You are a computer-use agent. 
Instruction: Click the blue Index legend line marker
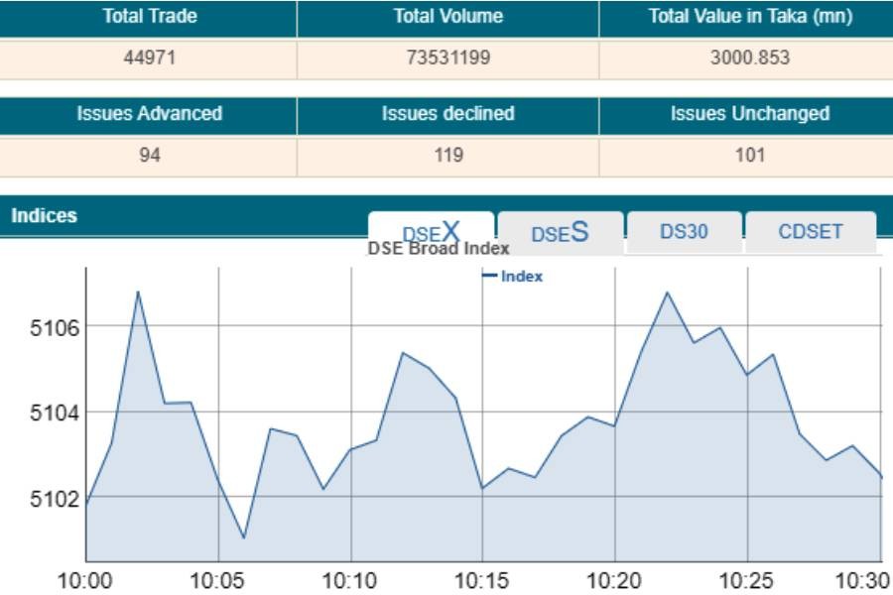click(x=490, y=277)
